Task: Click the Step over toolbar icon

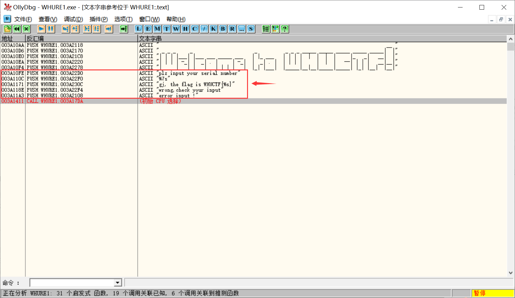Action: click(x=75, y=29)
